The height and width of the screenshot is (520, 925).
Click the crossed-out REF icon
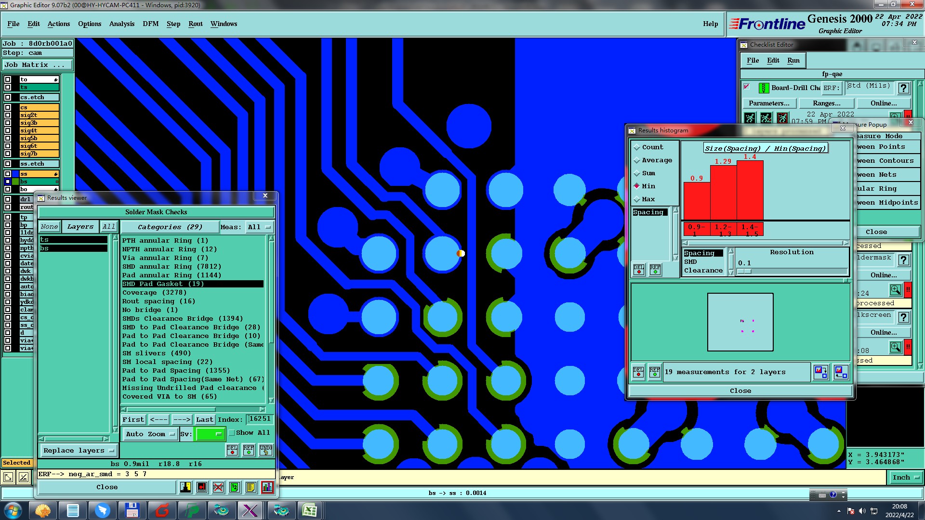pos(218,487)
